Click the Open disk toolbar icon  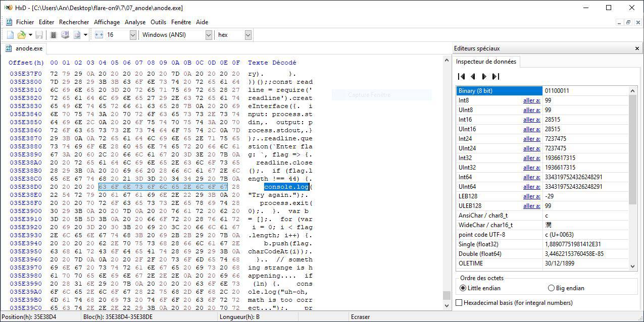coord(65,35)
